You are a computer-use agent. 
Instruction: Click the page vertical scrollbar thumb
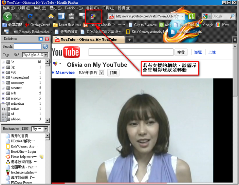pos(235,73)
